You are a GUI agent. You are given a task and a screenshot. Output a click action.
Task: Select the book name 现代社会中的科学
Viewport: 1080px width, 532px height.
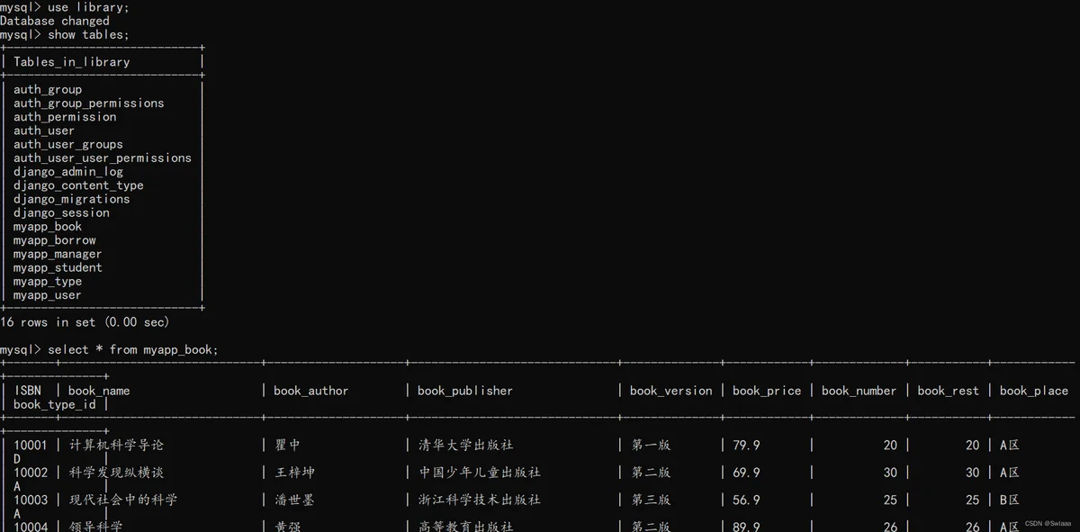(123, 500)
